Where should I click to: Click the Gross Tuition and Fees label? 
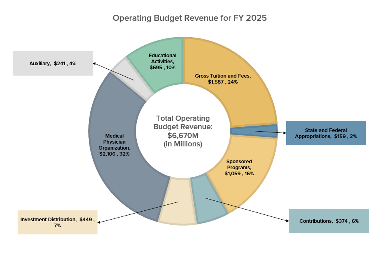[x=223, y=78]
